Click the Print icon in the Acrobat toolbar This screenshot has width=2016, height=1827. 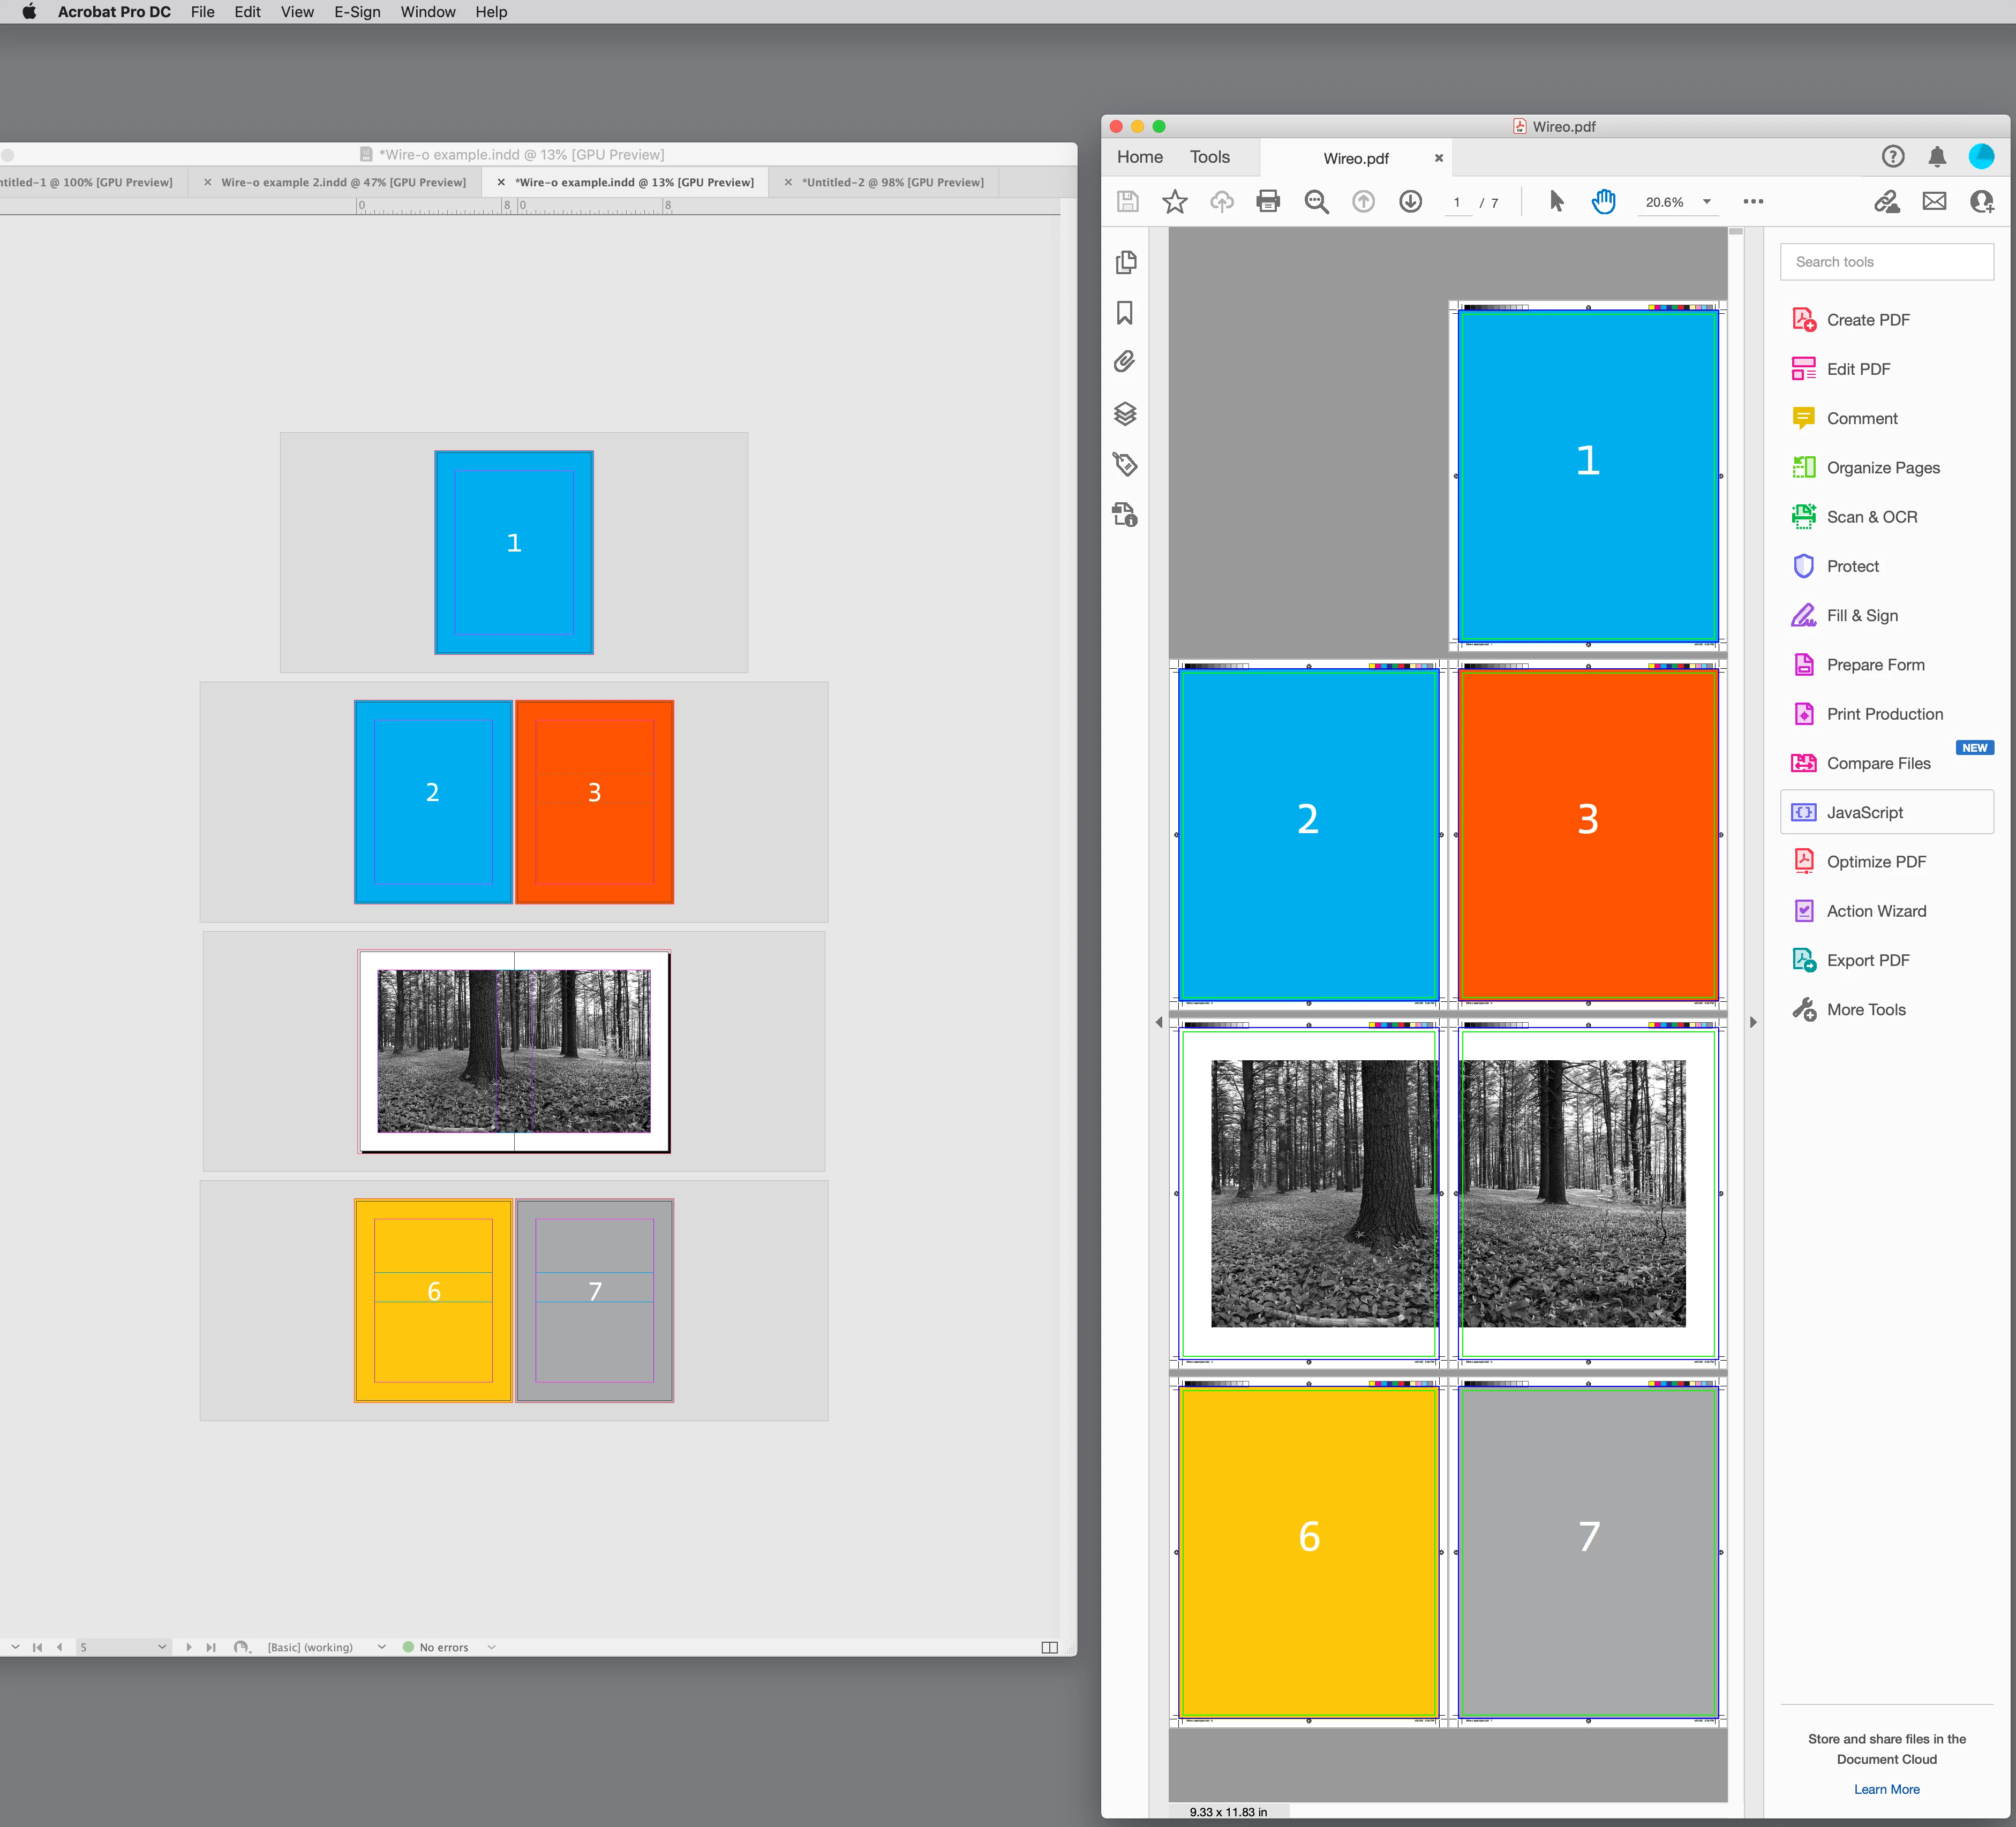pos(1268,201)
